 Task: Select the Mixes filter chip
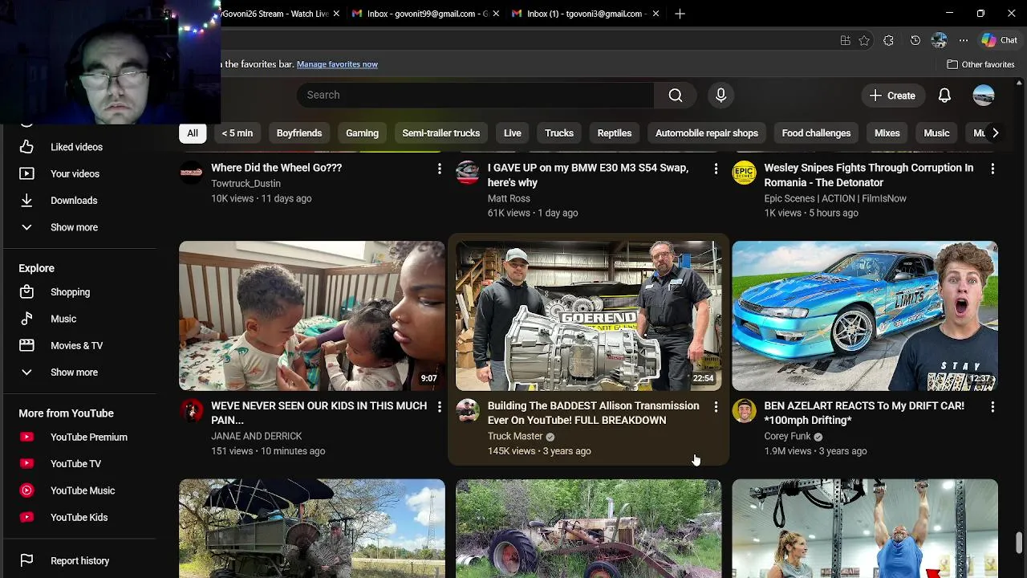pos(887,133)
